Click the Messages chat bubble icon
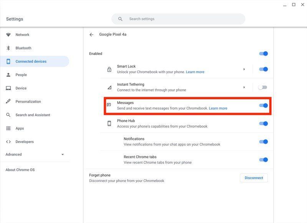 pyautogui.click(x=109, y=105)
